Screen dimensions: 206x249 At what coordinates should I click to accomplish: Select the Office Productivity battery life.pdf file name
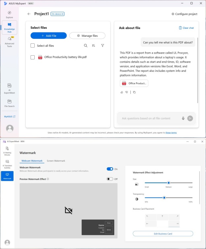tap(65, 57)
